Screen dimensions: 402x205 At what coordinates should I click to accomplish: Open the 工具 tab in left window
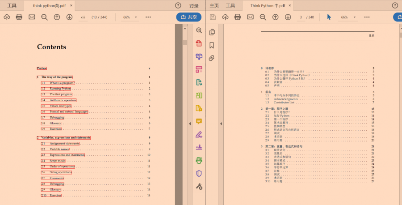tap(12, 6)
